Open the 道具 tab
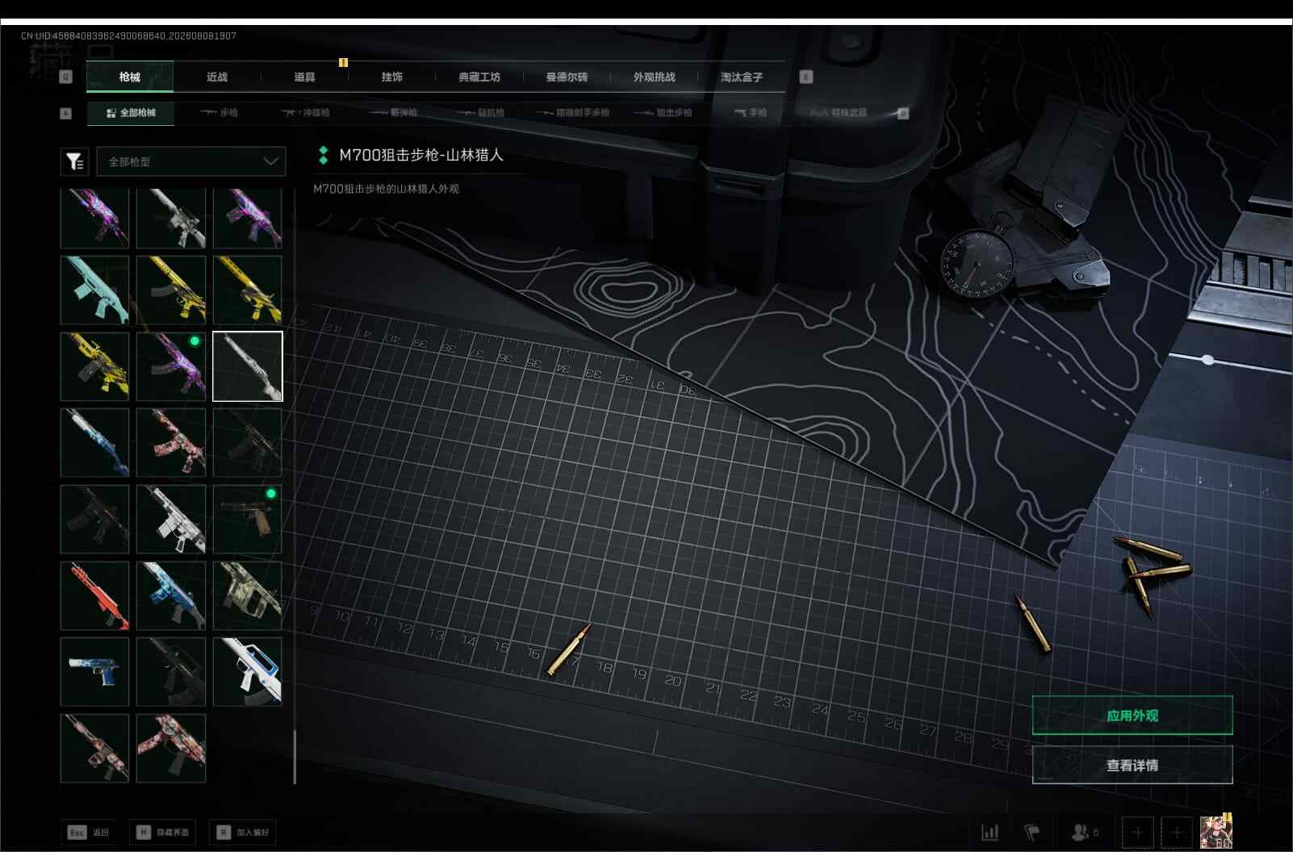Viewport: 1293px width, 852px height. (x=304, y=77)
